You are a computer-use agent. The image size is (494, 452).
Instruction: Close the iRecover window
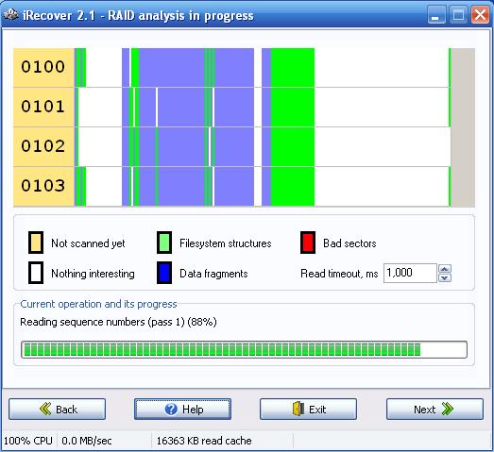click(480, 14)
